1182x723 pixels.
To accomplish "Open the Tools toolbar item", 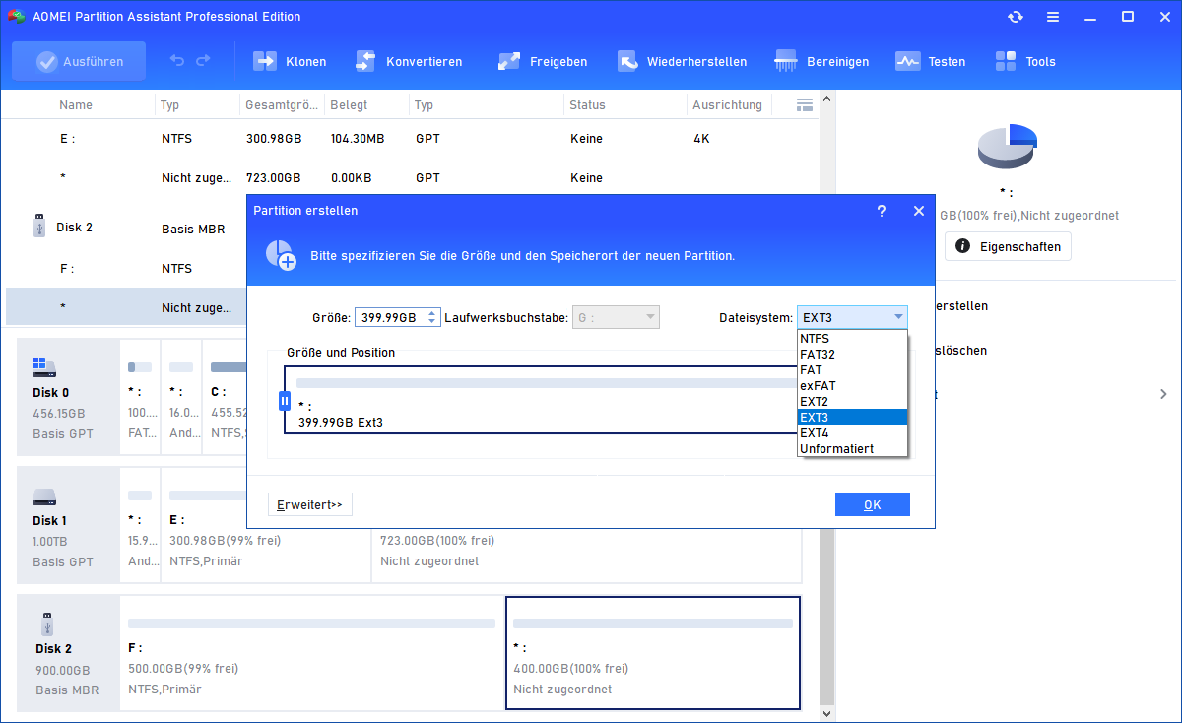I will (1024, 61).
